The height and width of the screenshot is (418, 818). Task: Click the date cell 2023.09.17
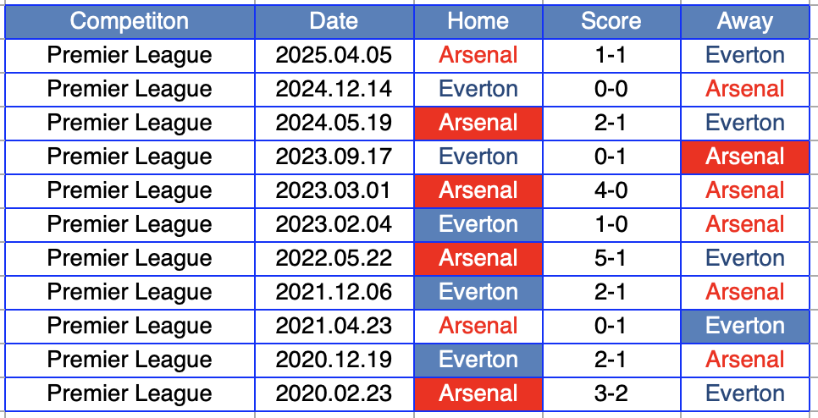point(334,157)
